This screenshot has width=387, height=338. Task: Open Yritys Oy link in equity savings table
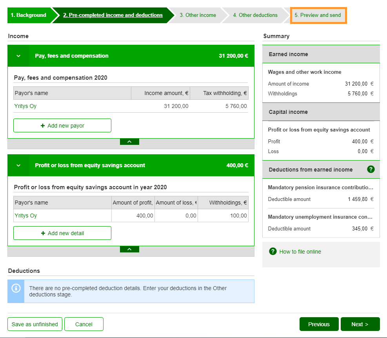coord(25,216)
